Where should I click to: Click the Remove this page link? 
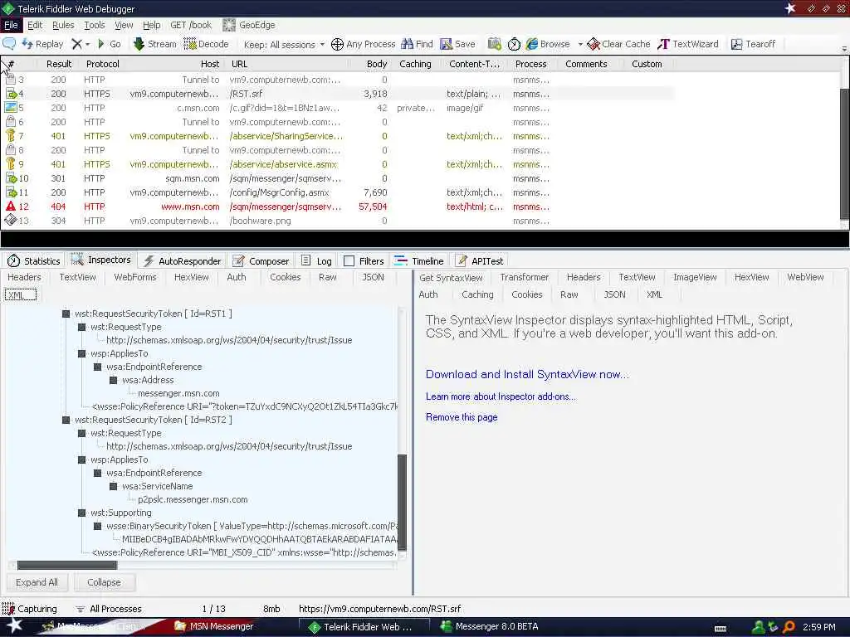(x=462, y=417)
